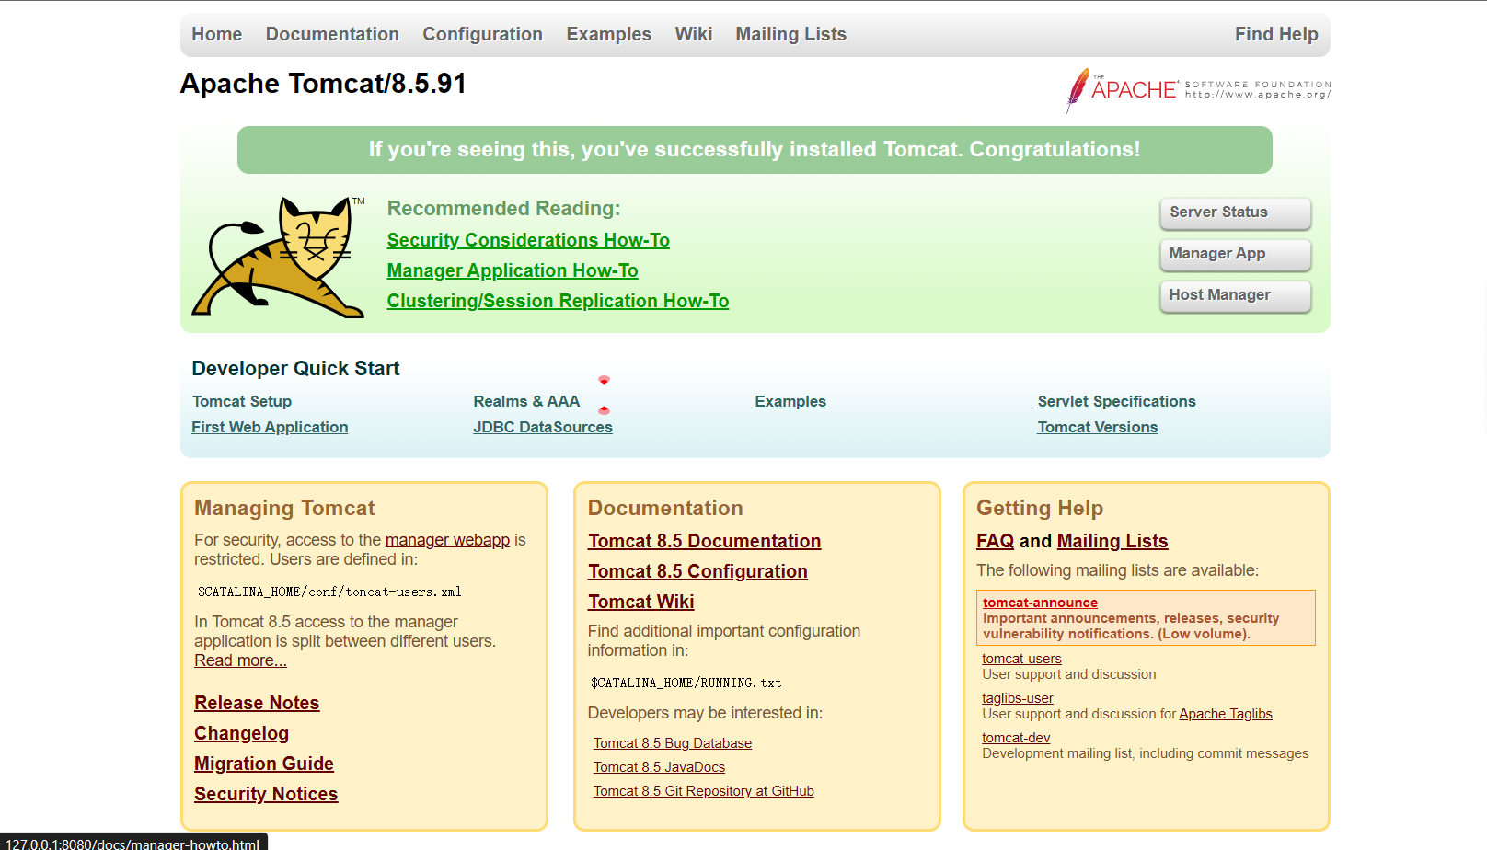Screen dimensions: 1487x850
Task: Open Tomcat 8.5 Configuration link
Action: (x=697, y=571)
